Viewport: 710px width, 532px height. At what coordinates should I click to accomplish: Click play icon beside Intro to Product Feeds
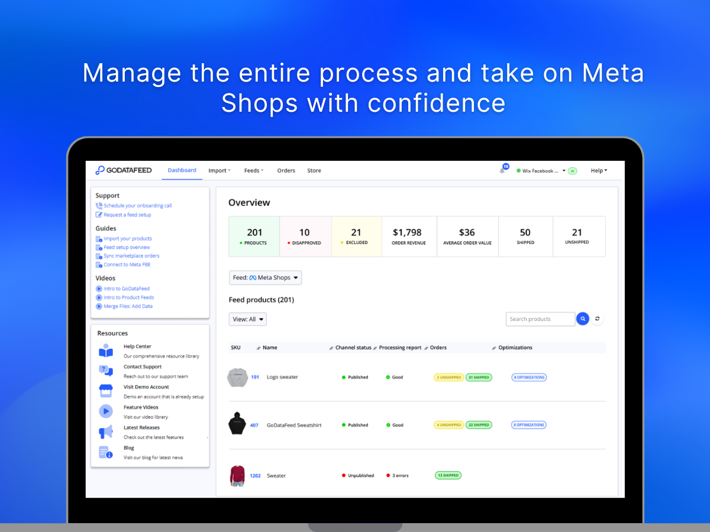coord(99,297)
